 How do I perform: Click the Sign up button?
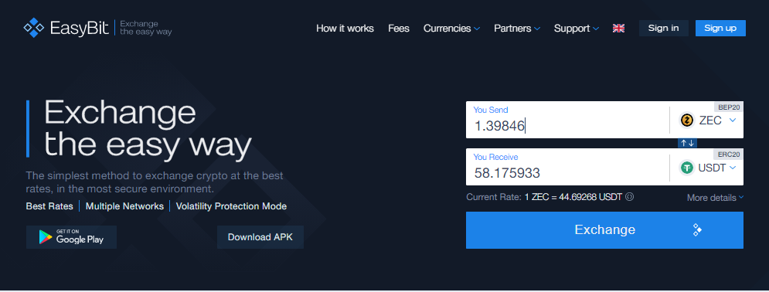(x=720, y=29)
